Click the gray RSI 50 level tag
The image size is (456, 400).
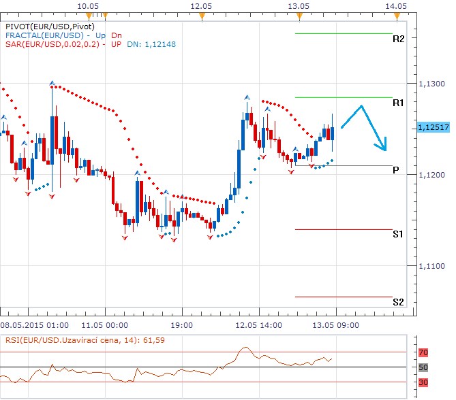coord(423,367)
